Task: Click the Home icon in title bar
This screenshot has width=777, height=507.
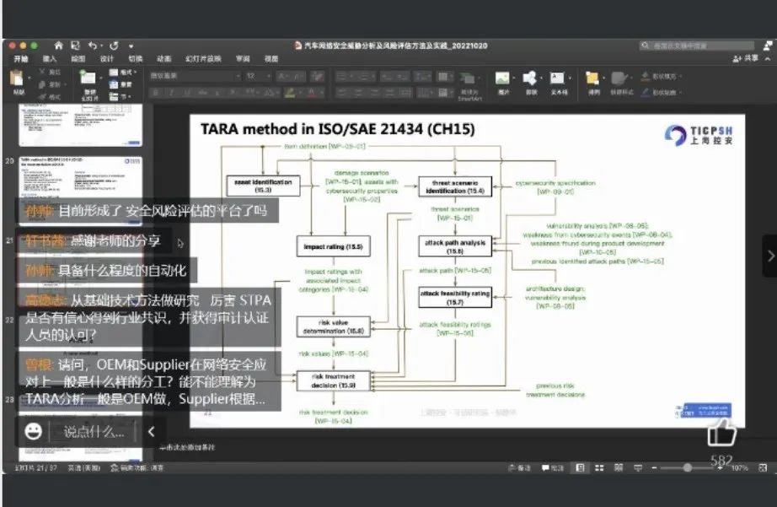Action: click(x=59, y=46)
